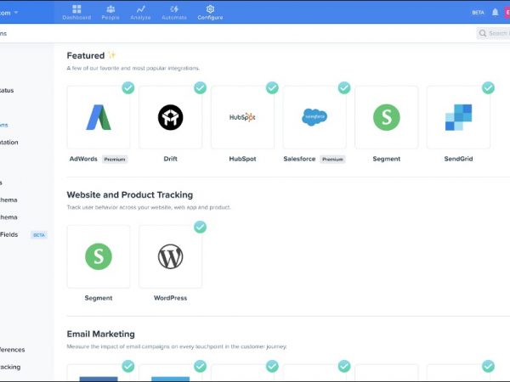This screenshot has width=510, height=382.
Task: Open the Automate tab
Action: tap(176, 12)
